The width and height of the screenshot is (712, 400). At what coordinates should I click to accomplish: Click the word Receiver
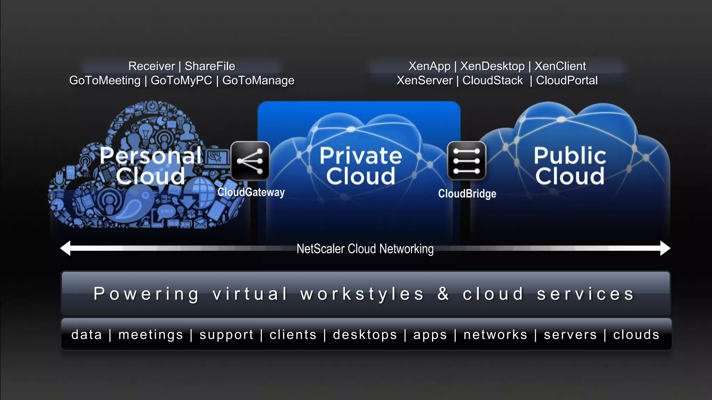152,66
